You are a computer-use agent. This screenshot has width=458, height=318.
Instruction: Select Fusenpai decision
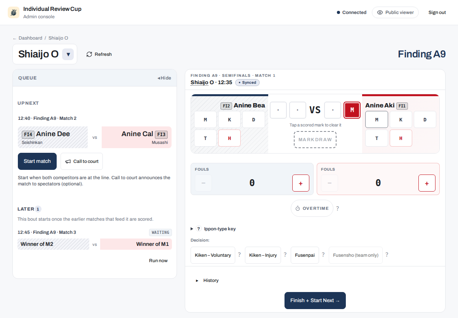click(x=305, y=255)
